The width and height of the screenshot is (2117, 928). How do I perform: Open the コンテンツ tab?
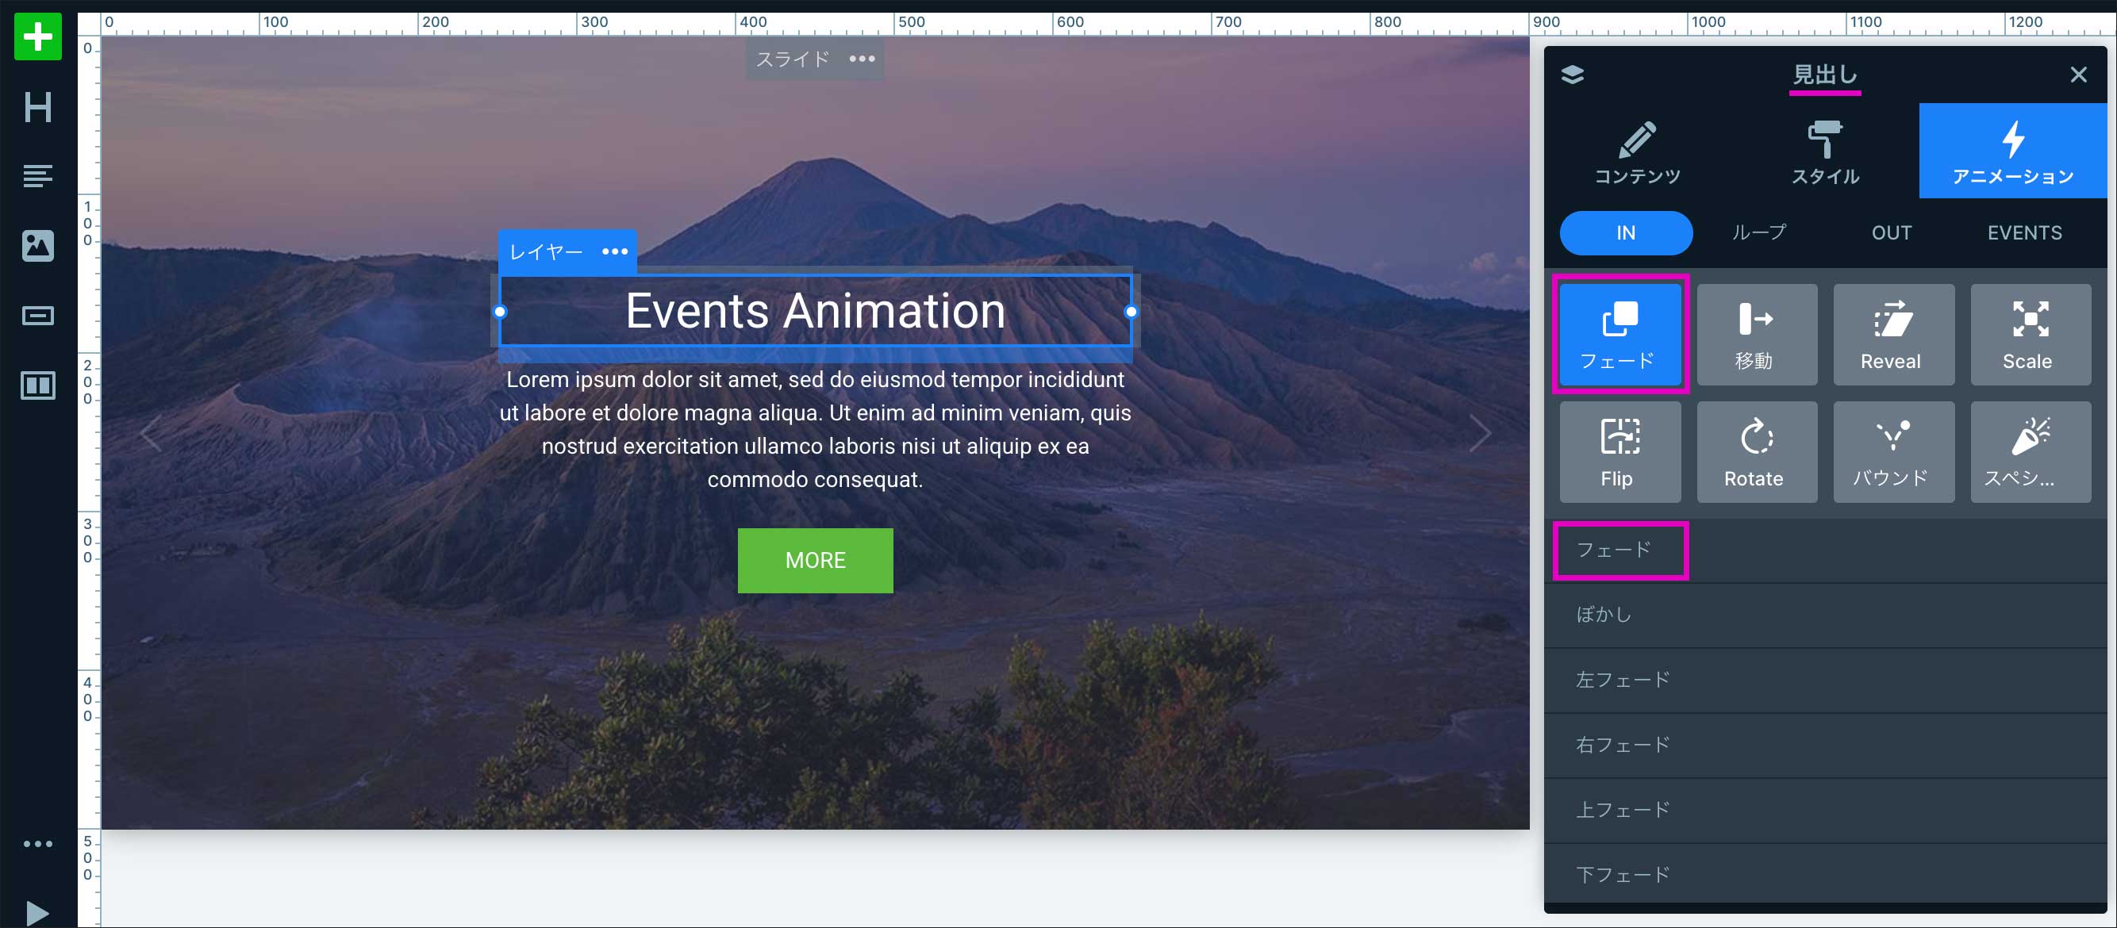point(1637,152)
